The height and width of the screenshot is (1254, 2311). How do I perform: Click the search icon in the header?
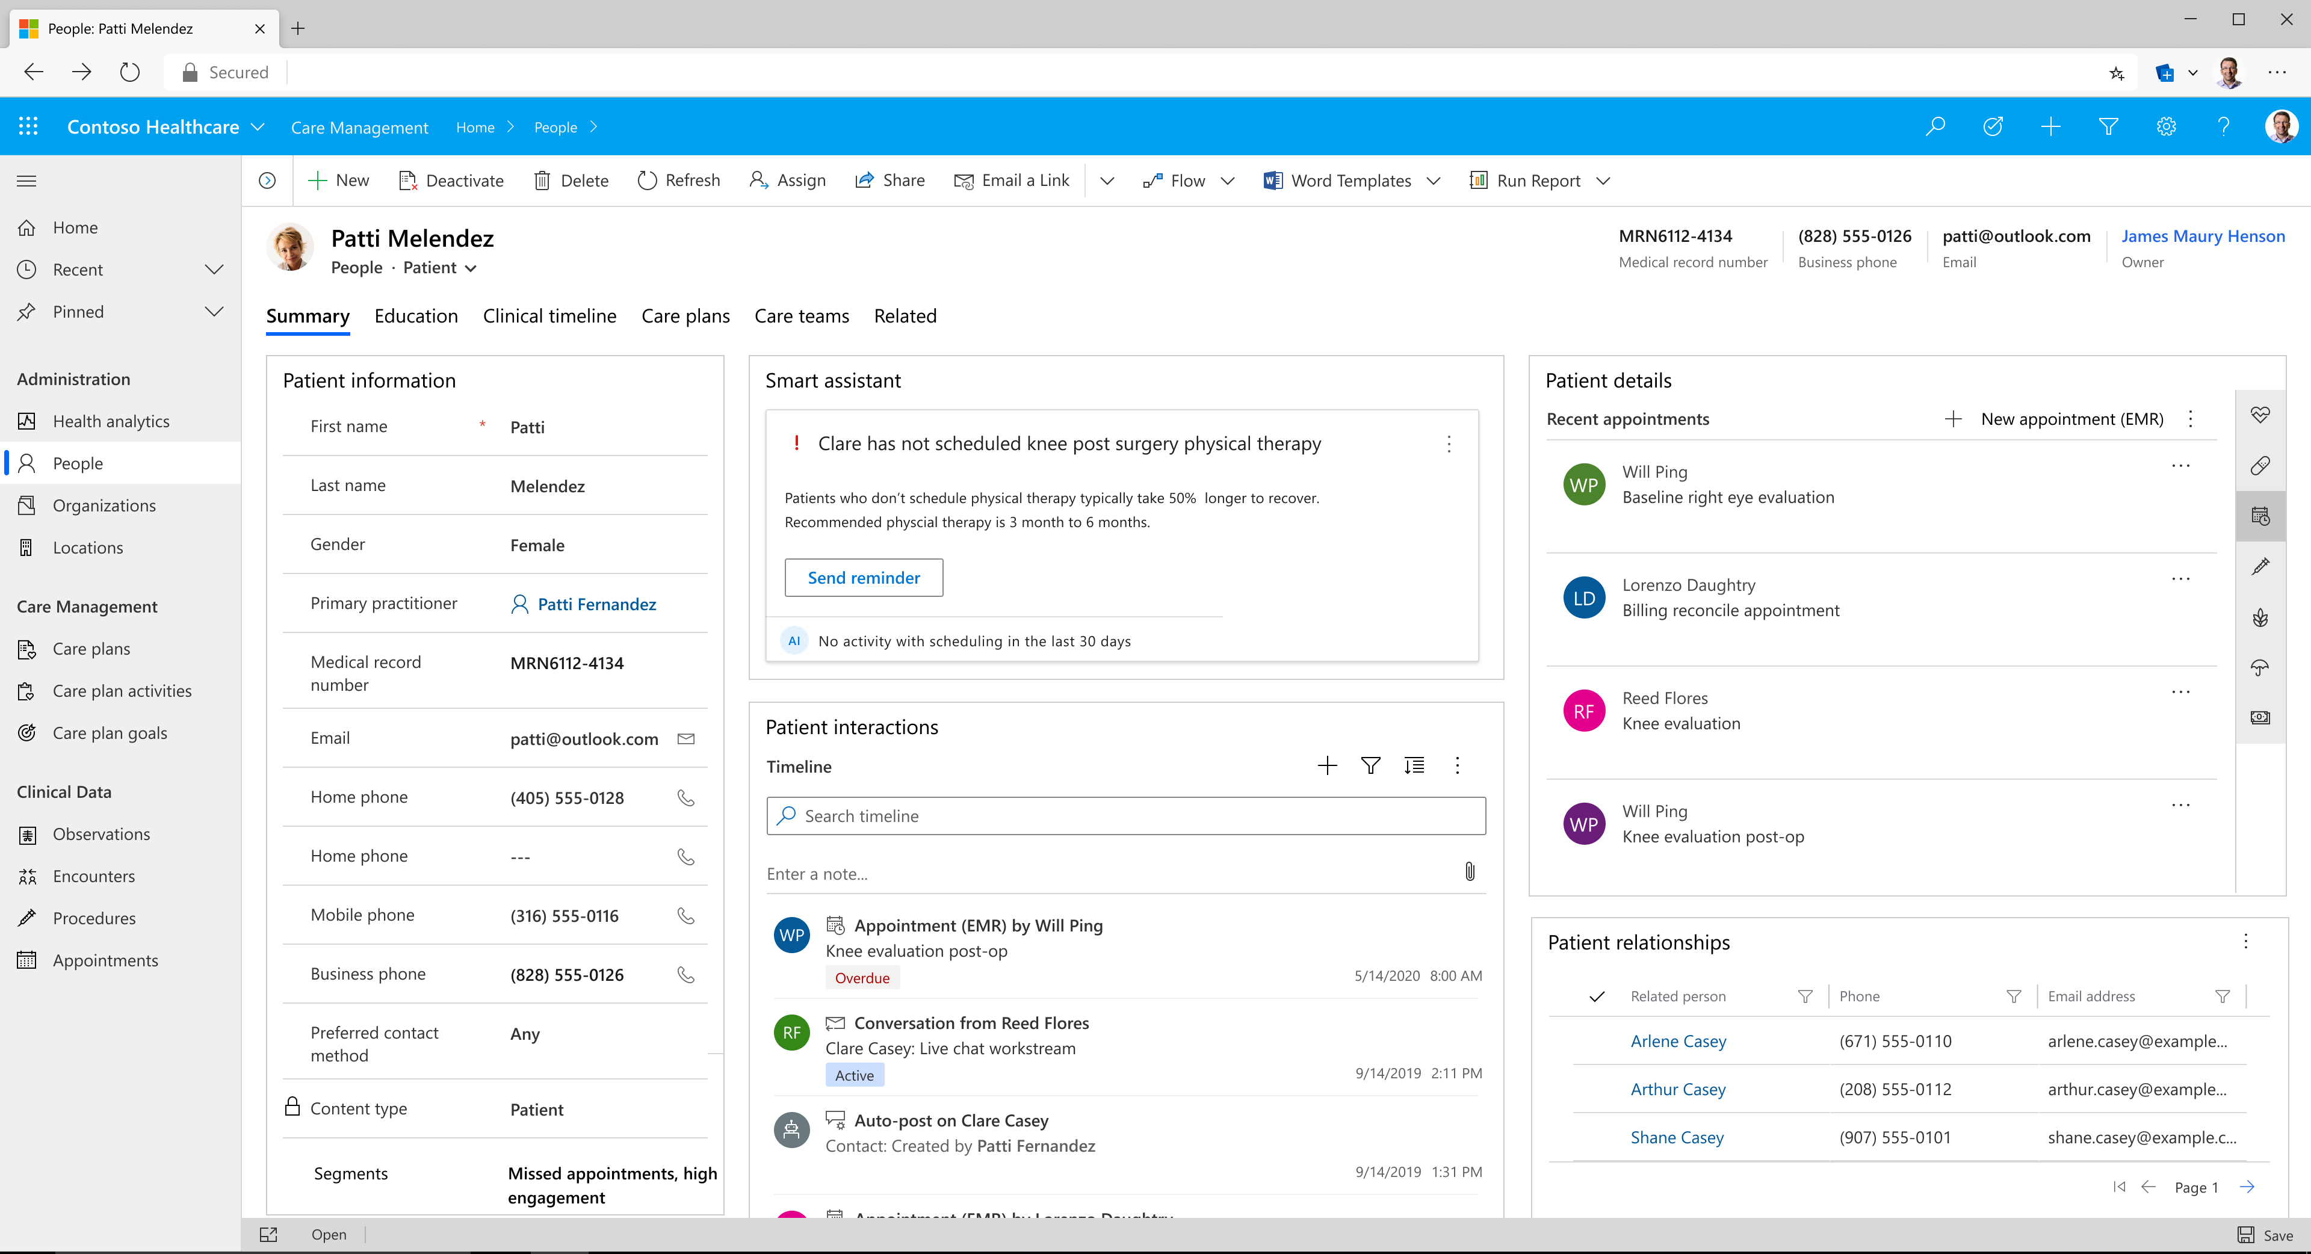1934,126
